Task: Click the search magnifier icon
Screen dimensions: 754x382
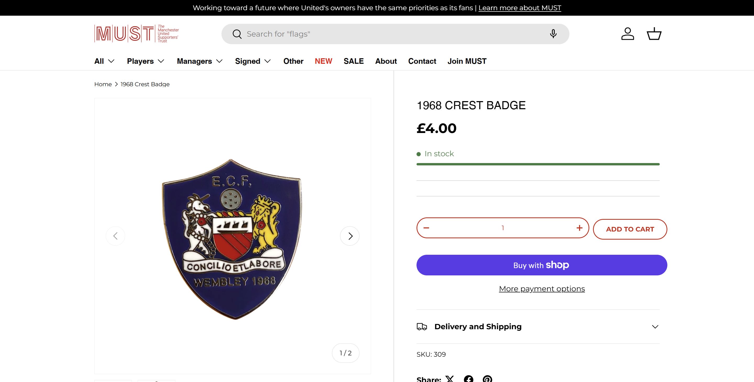Action: click(x=237, y=34)
